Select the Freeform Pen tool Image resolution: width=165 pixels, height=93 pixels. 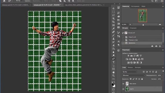pyautogui.click(x=113, y=59)
